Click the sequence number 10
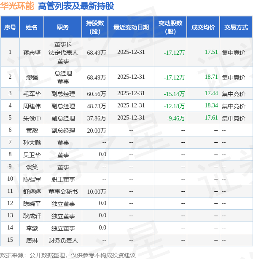This screenshot has height=259, width=253. click(10, 179)
